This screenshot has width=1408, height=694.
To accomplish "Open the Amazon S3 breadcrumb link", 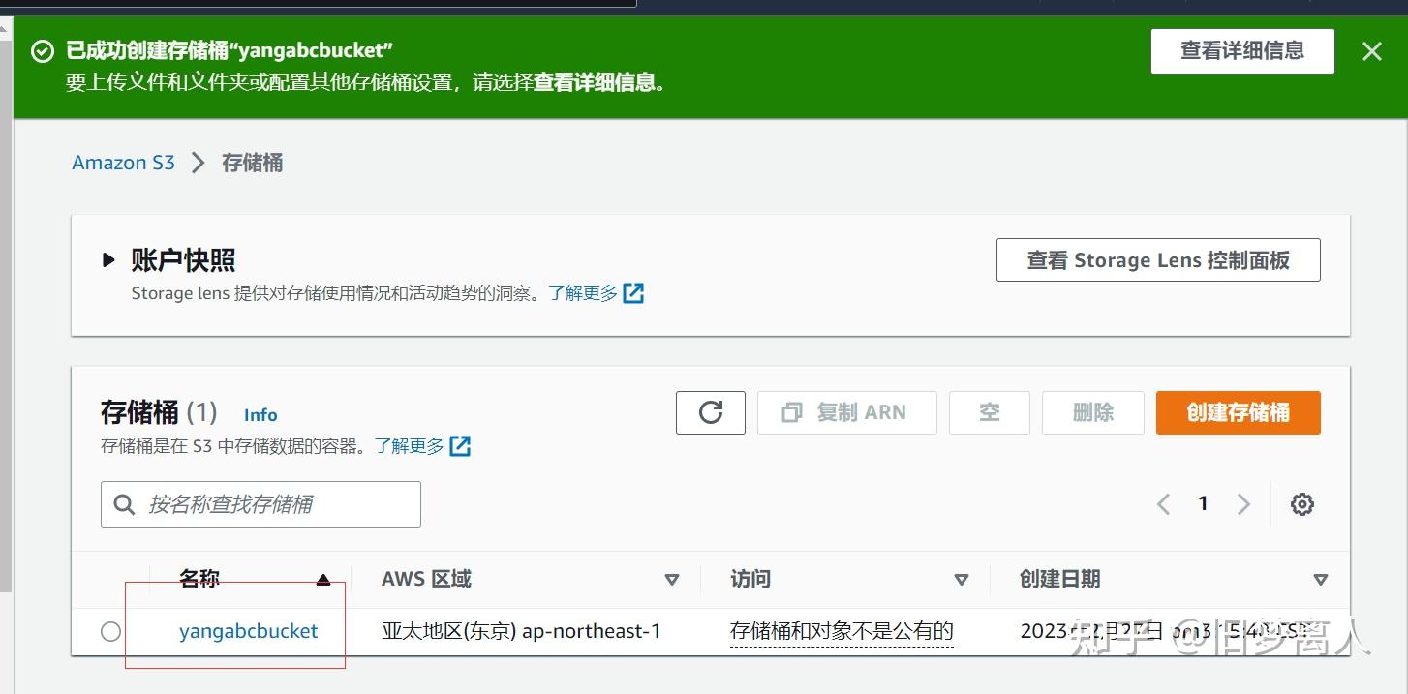I will tap(123, 163).
